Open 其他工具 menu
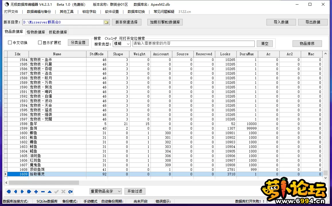Viewport: 332px width, 206px height. [x=66, y=12]
